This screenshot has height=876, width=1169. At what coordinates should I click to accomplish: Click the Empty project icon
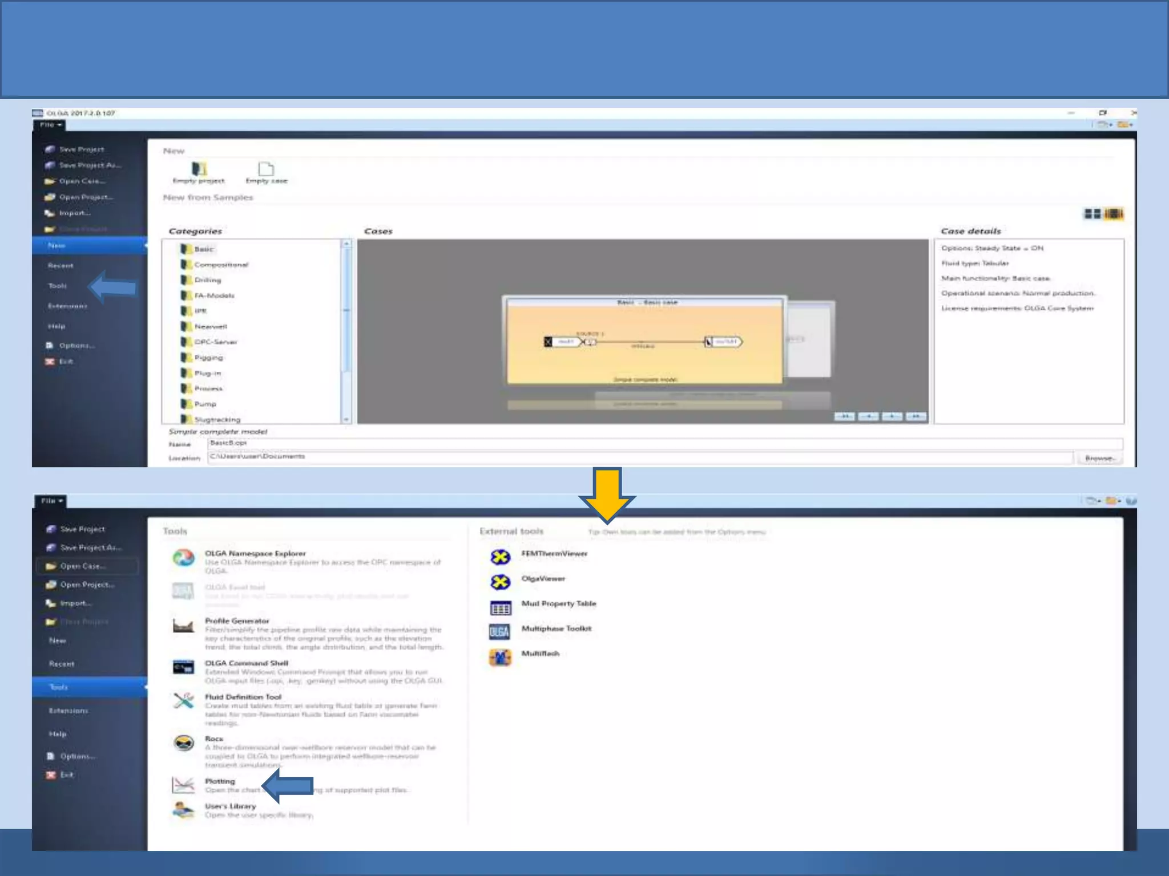click(199, 169)
